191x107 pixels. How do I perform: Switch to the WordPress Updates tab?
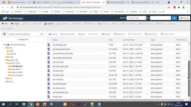118,2
